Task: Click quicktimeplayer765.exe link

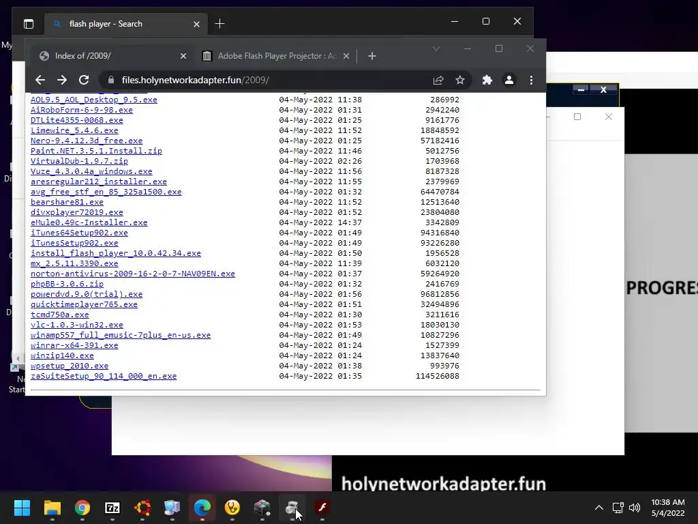Action: 84,305
